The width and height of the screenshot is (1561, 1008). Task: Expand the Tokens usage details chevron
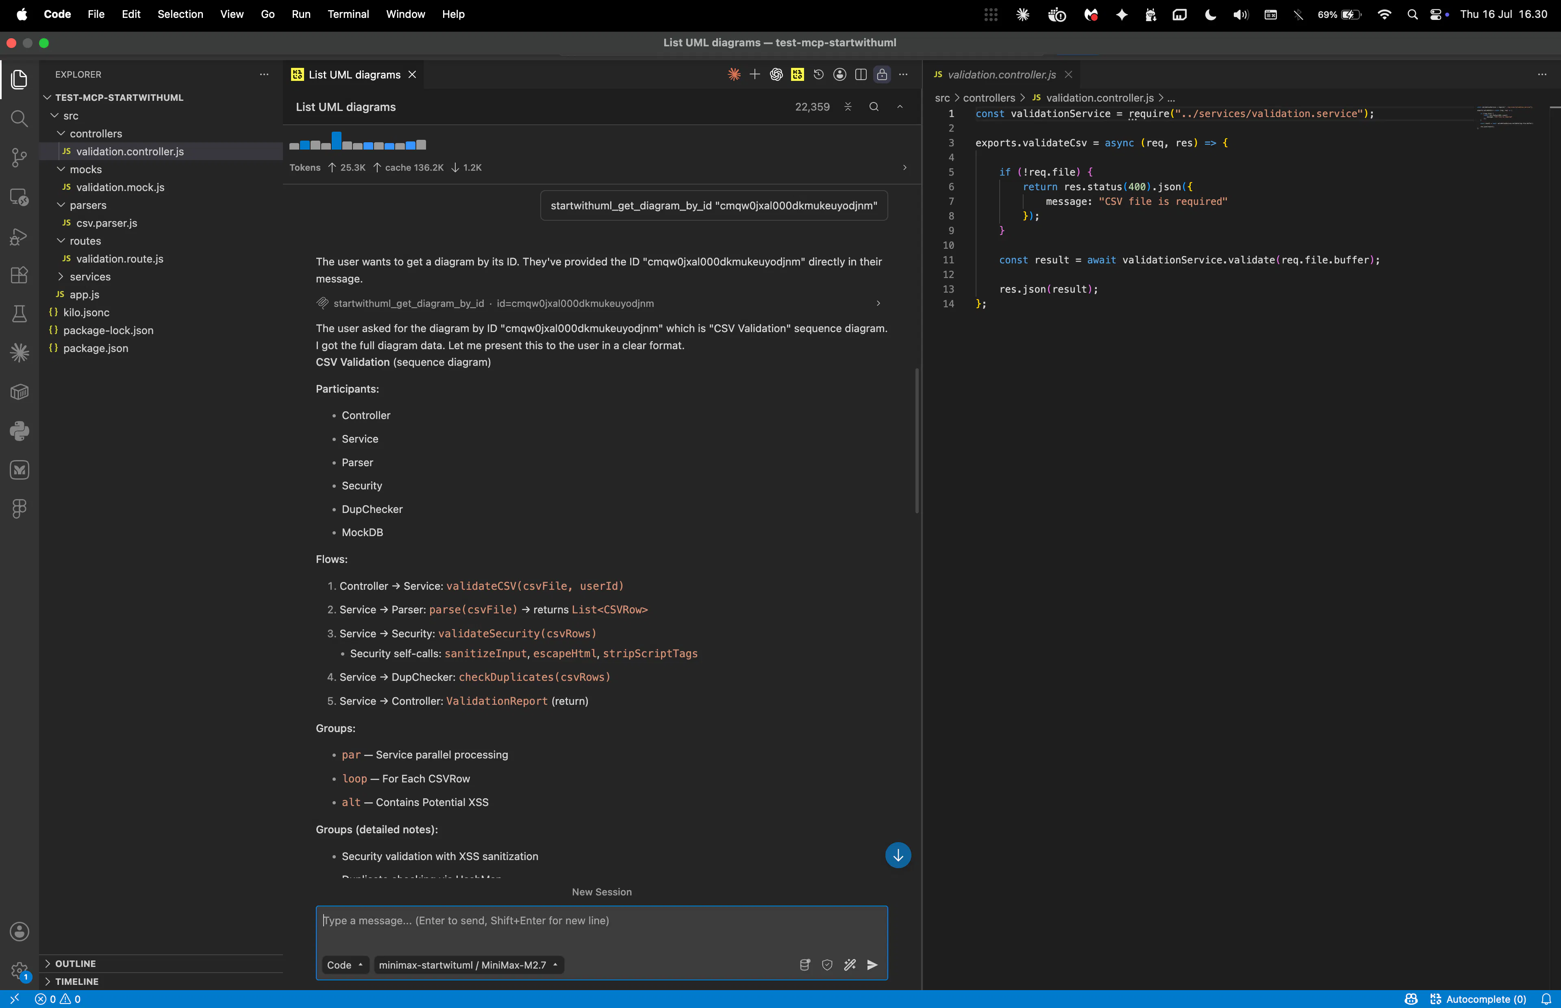904,167
